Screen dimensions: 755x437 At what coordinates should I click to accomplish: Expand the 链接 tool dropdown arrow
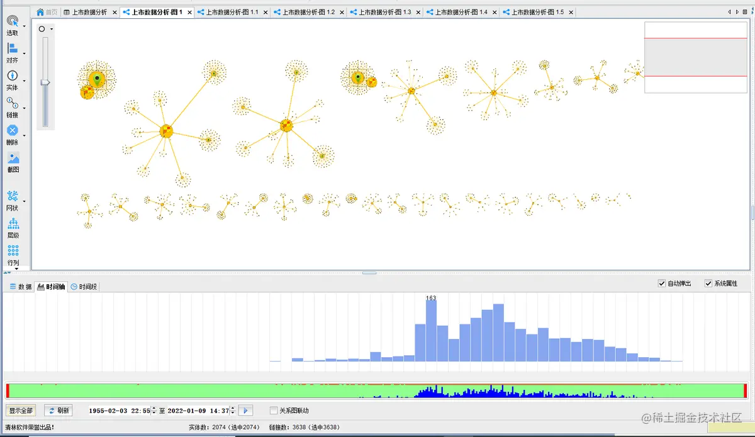pyautogui.click(x=25, y=109)
